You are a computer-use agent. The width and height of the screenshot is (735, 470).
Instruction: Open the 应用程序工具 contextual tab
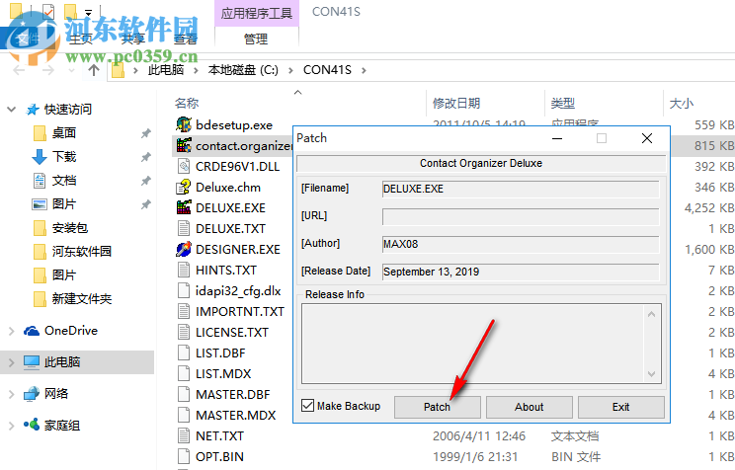coord(257,13)
